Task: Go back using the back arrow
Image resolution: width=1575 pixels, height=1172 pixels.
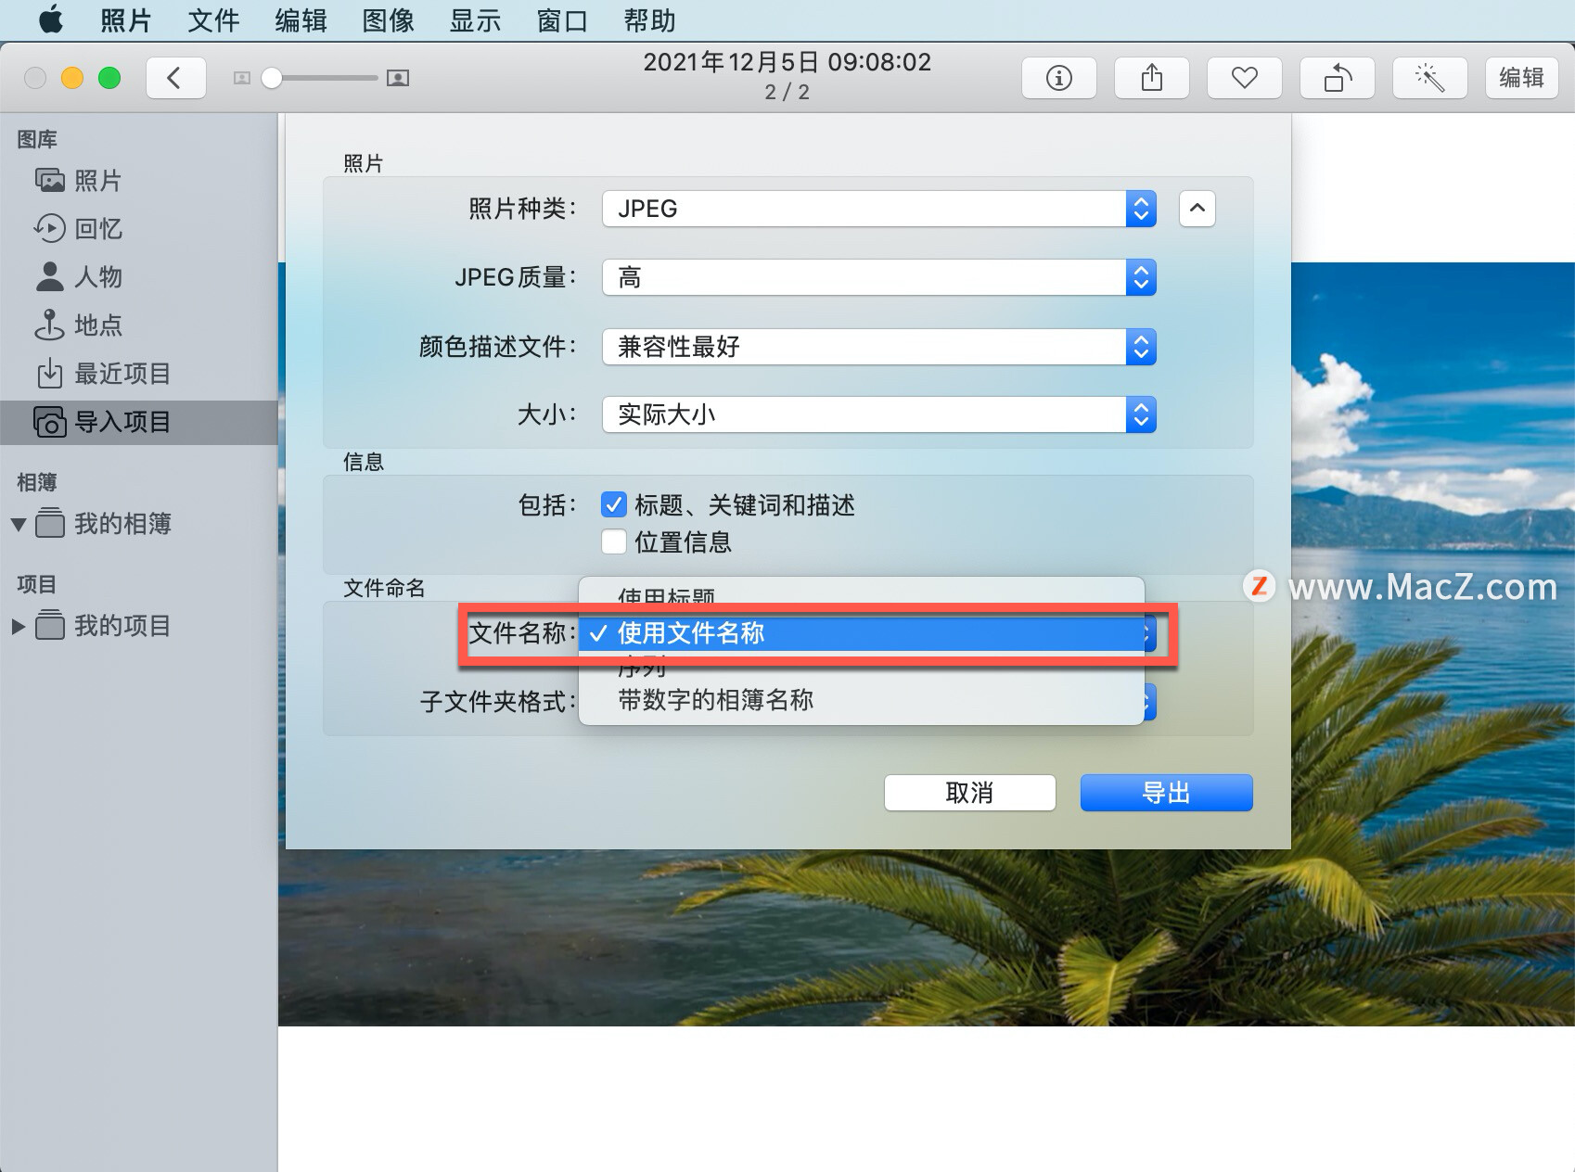Action: [176, 78]
